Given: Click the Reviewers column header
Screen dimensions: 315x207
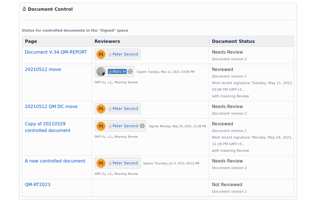Looking at the screenshot, I should pos(107,41).
